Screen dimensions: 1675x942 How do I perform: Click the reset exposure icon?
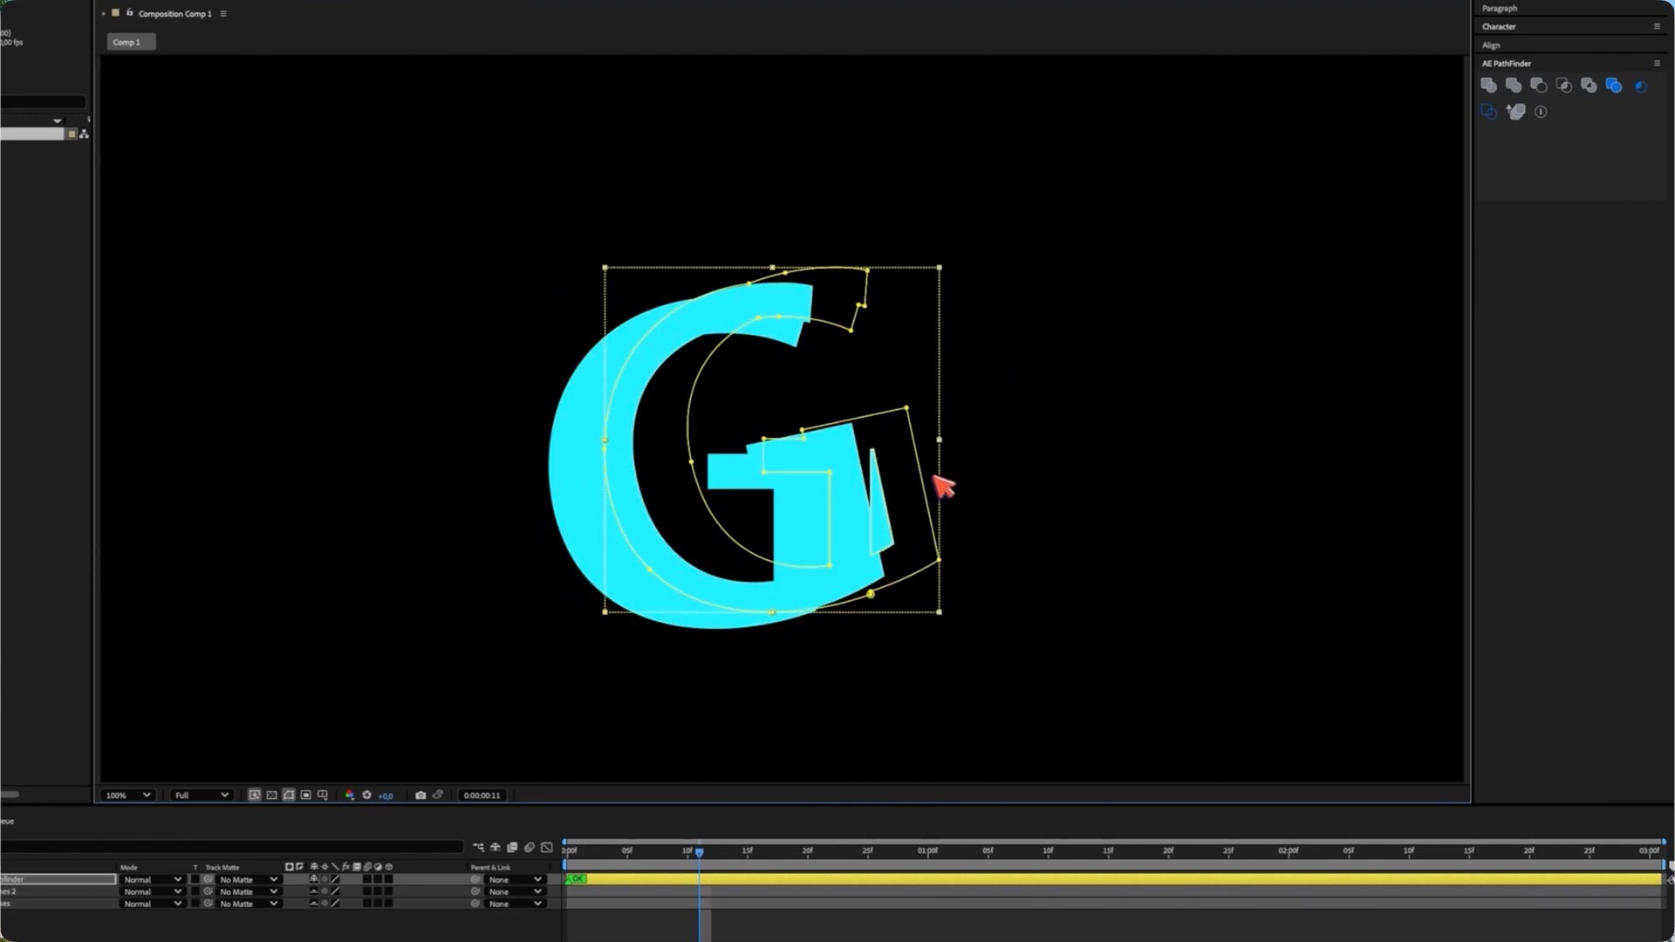point(366,795)
